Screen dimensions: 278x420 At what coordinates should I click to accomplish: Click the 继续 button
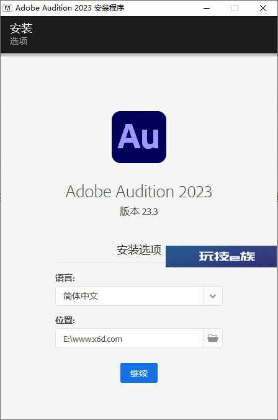(139, 373)
